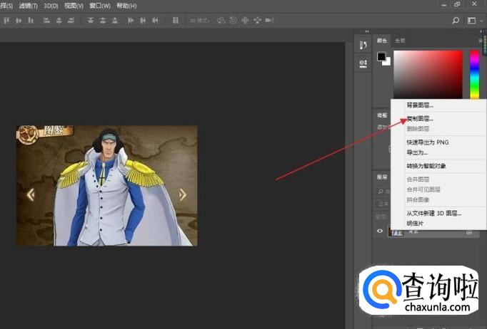Screen dimensions: 487x329
Task: Pick a hue on the rainbow spectrum strip
Action: point(474,75)
